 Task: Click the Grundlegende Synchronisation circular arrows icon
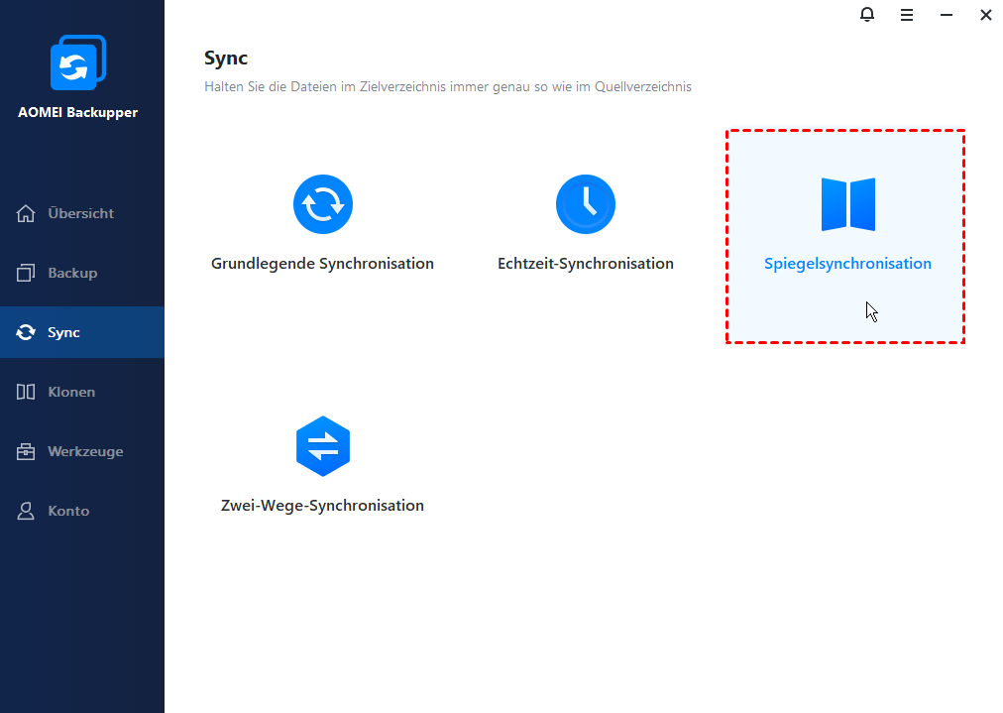[x=323, y=204]
